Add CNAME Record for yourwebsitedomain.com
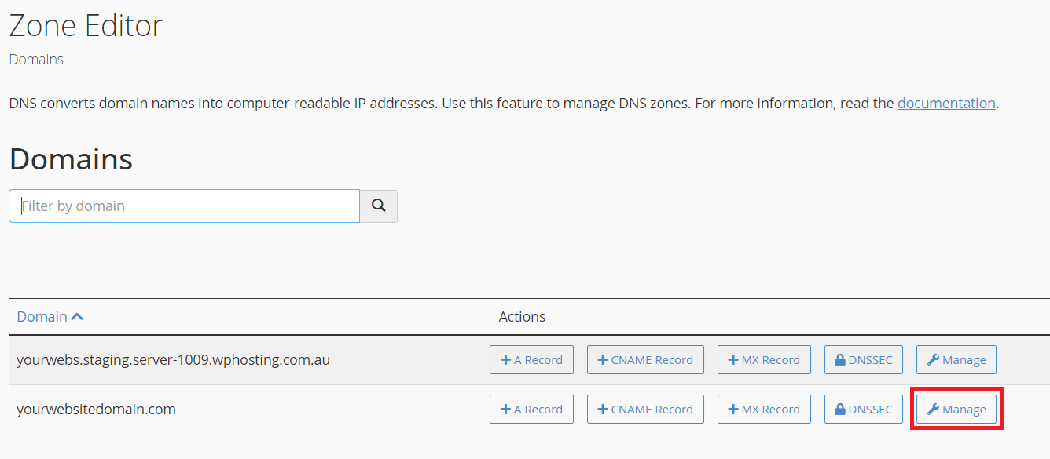Screen dimensions: 1050x459 [645, 410]
